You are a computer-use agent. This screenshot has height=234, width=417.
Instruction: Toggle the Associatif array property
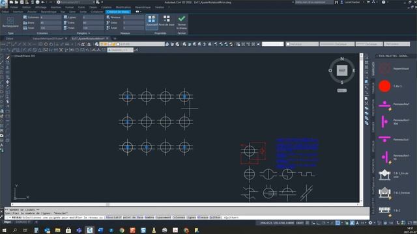(152, 21)
